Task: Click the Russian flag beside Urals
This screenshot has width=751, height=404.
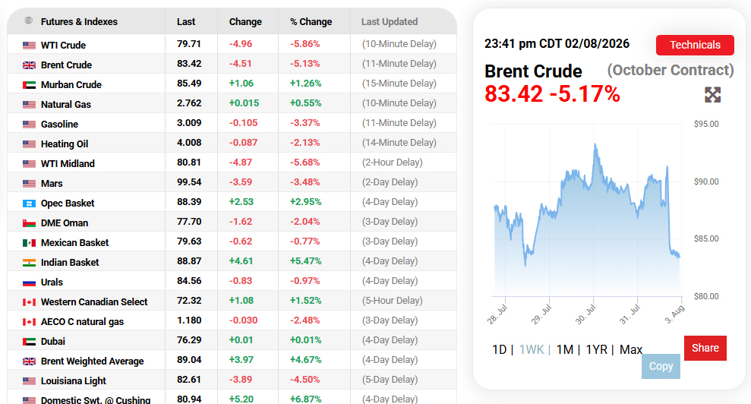Action: point(29,282)
